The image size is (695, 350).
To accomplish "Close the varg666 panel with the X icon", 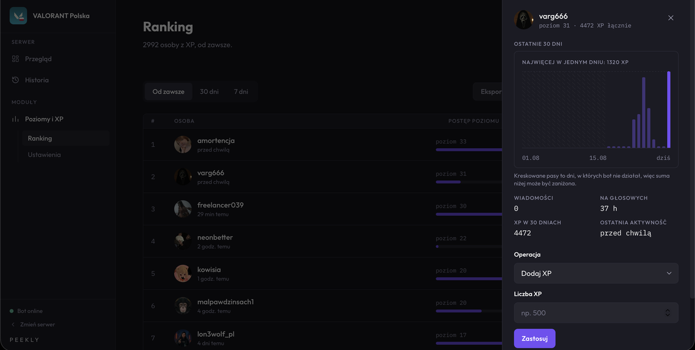I will [671, 18].
